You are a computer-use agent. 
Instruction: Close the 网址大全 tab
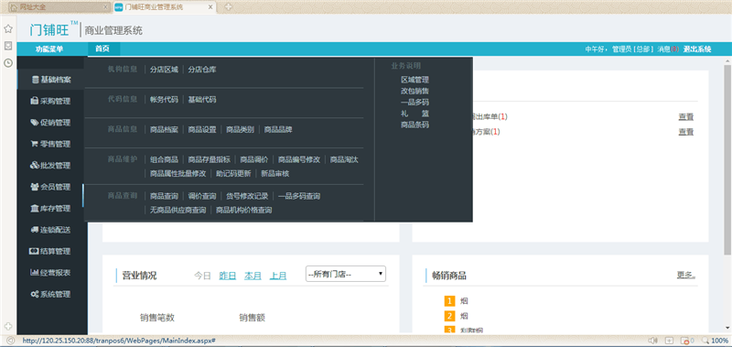tap(105, 7)
